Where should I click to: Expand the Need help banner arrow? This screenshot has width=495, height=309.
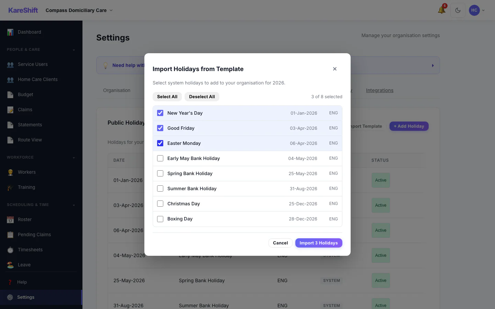click(433, 66)
